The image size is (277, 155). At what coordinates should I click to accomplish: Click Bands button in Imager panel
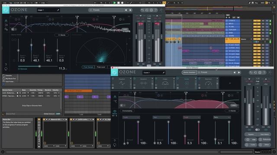click(x=61, y=35)
